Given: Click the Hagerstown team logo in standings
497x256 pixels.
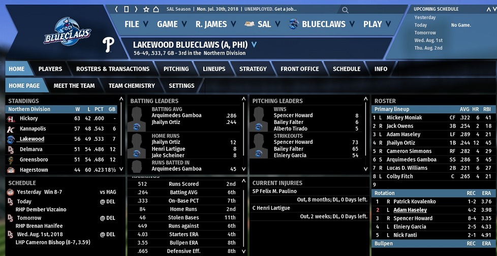Looking at the screenshot, I should click(x=11, y=170).
